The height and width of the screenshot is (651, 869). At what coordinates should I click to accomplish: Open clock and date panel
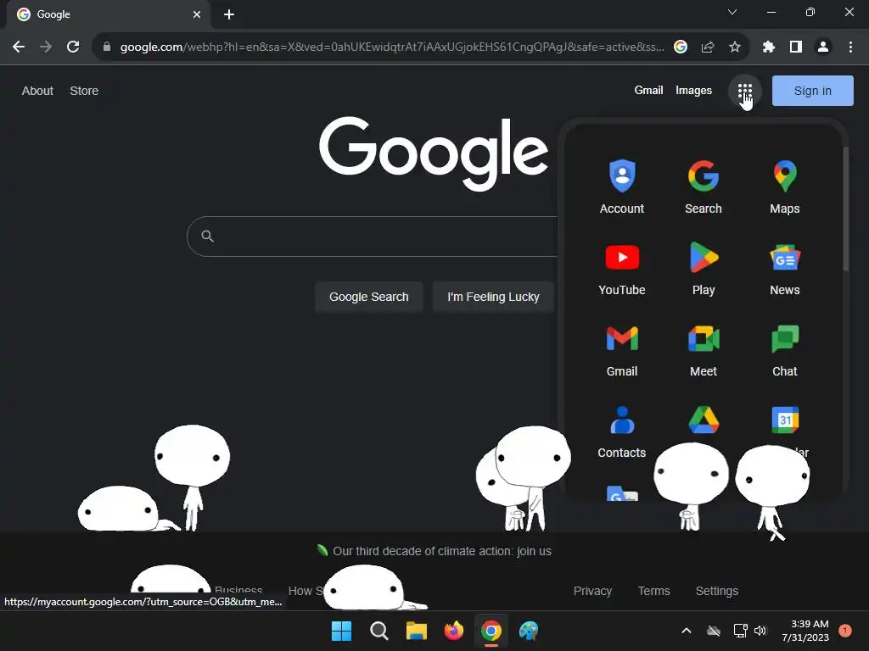tap(805, 631)
